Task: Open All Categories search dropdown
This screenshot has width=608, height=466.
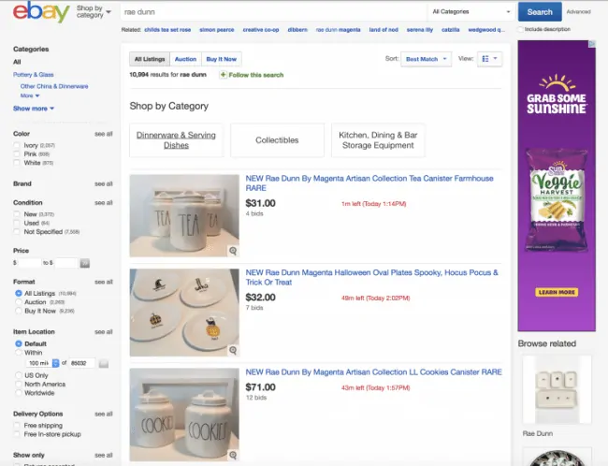Action: tap(470, 11)
